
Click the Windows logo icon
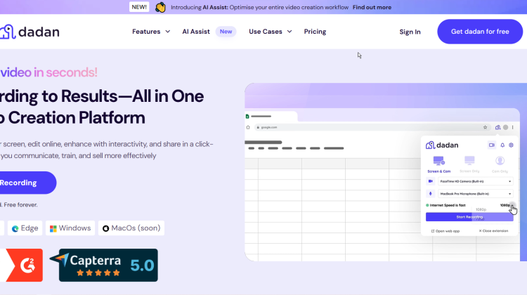point(53,228)
